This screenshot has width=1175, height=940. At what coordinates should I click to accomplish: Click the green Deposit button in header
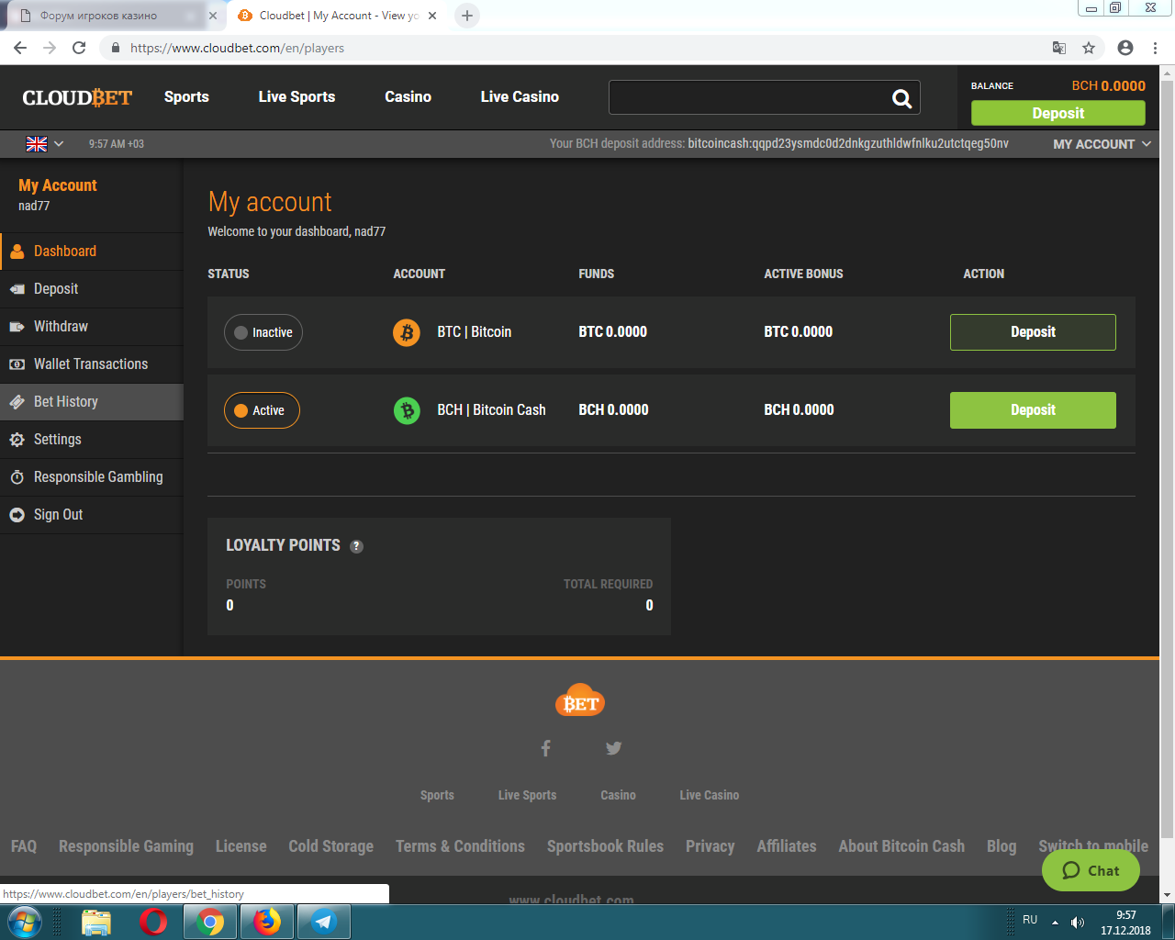click(x=1058, y=113)
